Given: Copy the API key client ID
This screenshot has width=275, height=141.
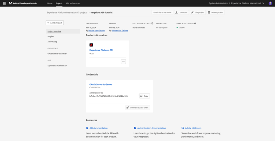Looking at the screenshot, I should [144, 96].
